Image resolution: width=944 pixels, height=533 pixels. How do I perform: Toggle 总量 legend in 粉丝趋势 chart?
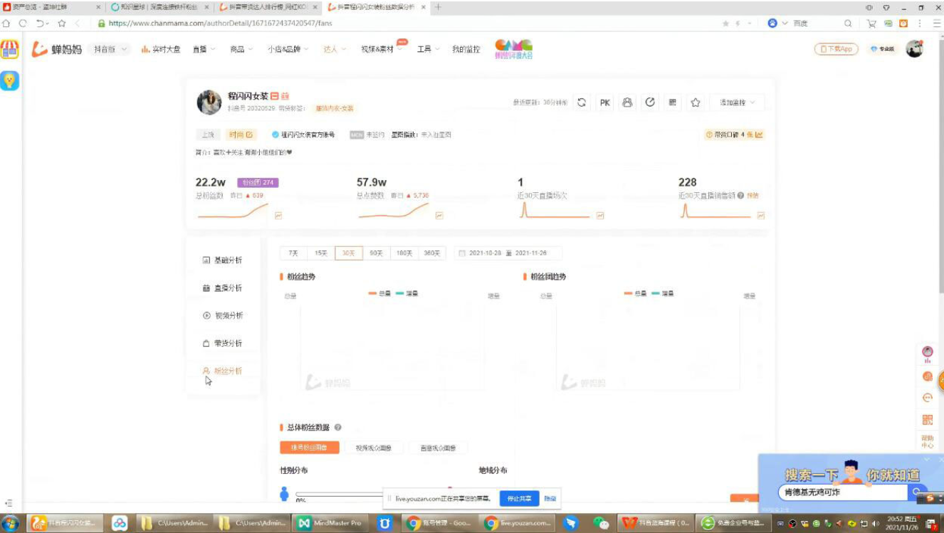(379, 293)
